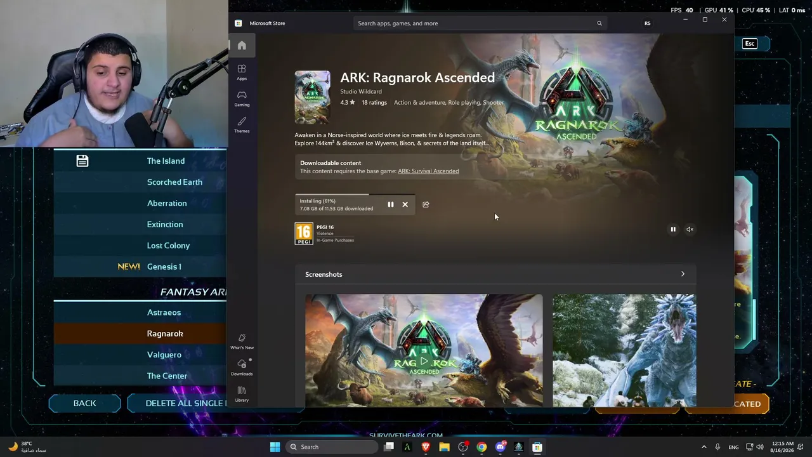
Task: Pause the background trailer video
Action: (x=673, y=229)
